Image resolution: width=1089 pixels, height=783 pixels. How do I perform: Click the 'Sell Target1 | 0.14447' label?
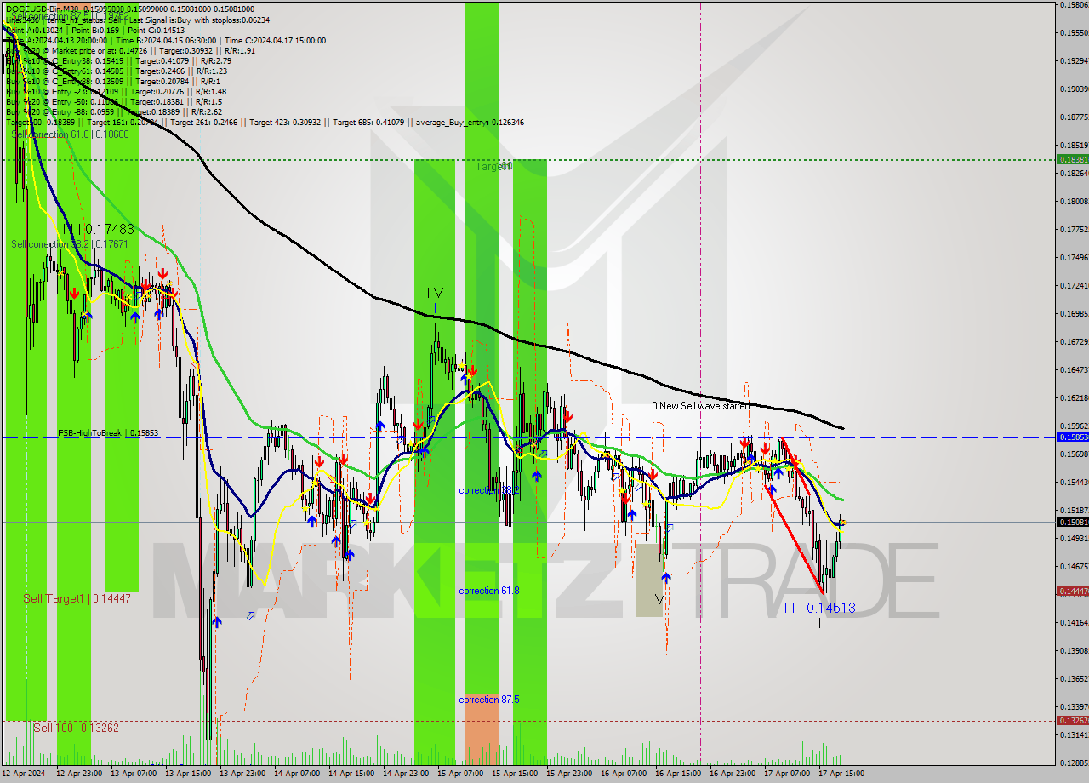tap(77, 598)
